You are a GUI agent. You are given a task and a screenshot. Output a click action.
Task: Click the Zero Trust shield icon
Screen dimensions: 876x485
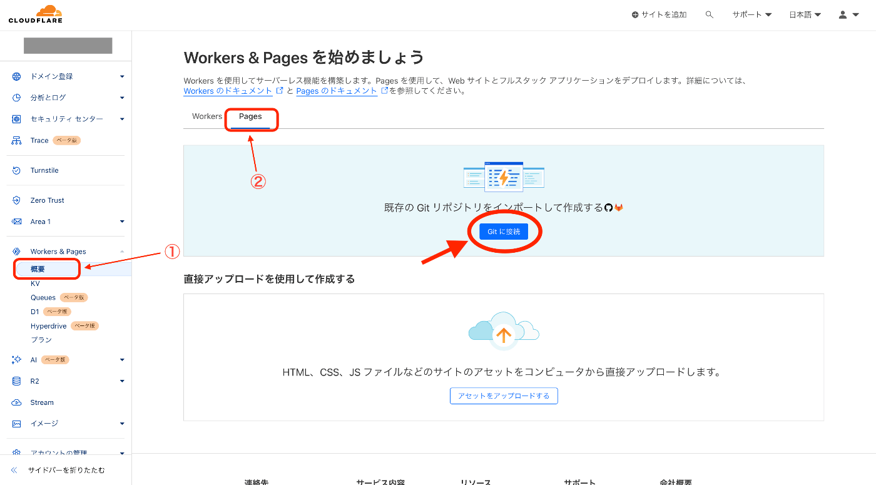[17, 200]
